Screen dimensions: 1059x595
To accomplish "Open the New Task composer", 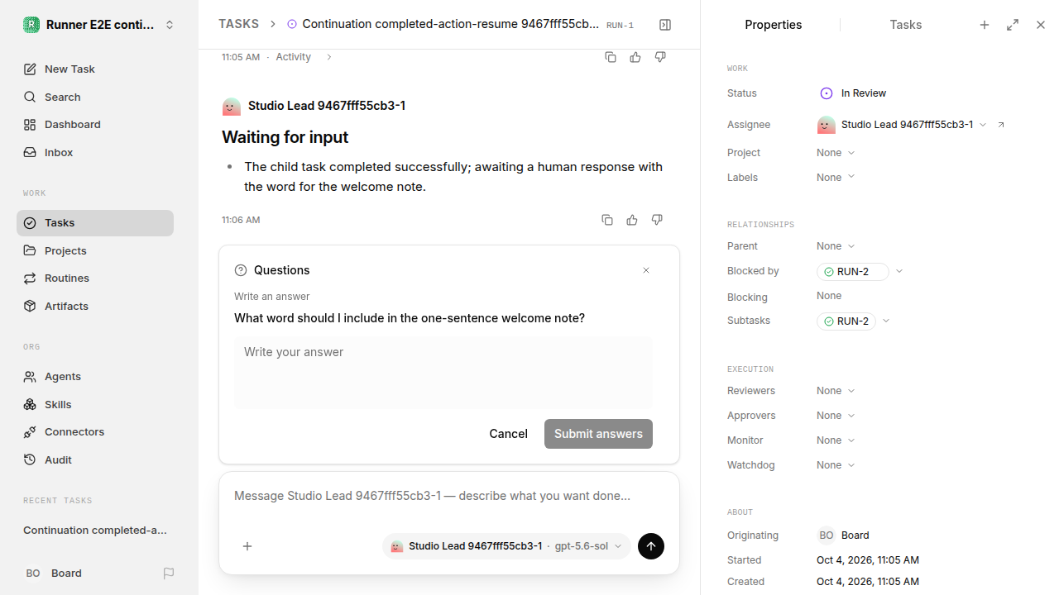I will tap(95, 69).
